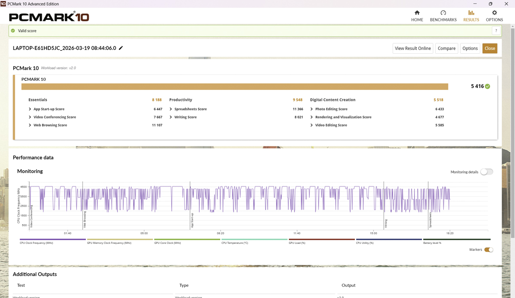The image size is (515, 298).
Task: Click the pencil icon to rename result
Action: point(121,48)
